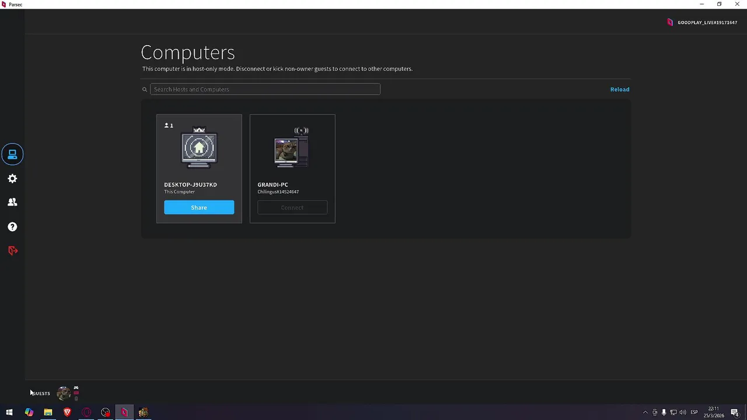Screen dimensions: 747x420
Task: Click the microphone tray icon
Action: pyautogui.click(x=664, y=412)
